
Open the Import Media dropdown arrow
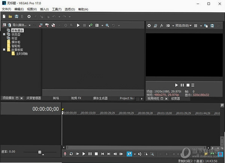[x=30, y=25]
